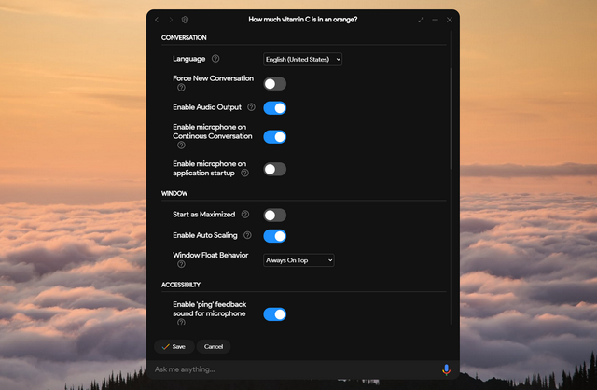Viewport: 597px width, 390px height.
Task: Show help for Window Float Behavior
Action: (x=181, y=264)
